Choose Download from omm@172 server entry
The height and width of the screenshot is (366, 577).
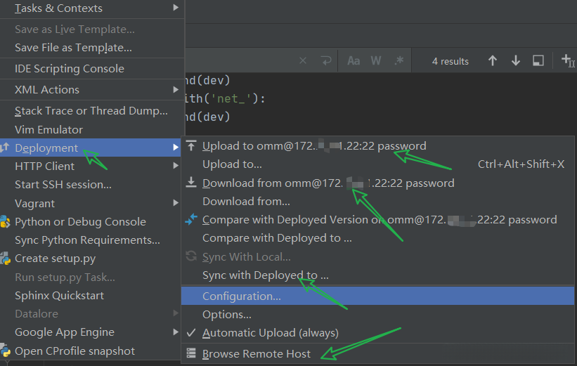pos(328,183)
